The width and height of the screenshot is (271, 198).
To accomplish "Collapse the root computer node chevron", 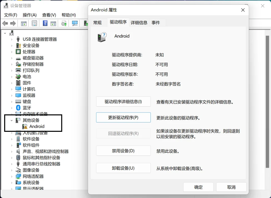I will [x=5, y=33].
